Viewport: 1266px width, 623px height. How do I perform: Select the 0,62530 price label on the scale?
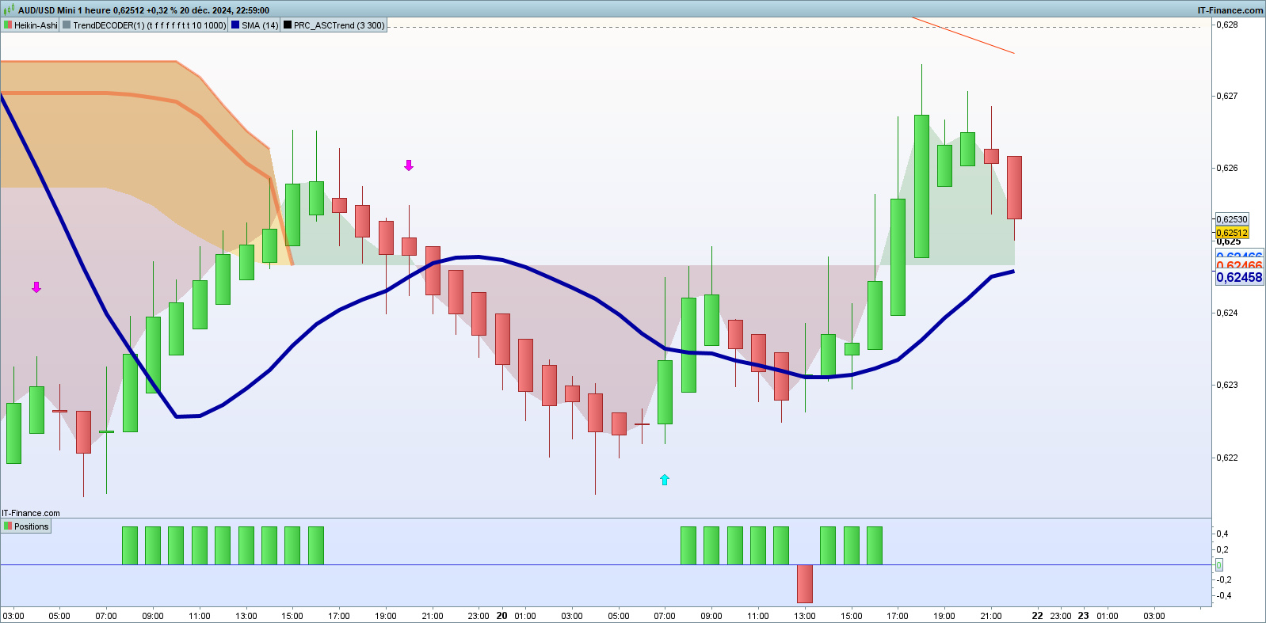[x=1232, y=219]
